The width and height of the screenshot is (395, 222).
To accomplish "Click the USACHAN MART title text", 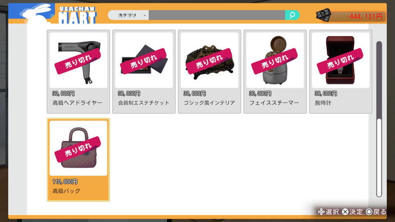I will click(x=78, y=15).
